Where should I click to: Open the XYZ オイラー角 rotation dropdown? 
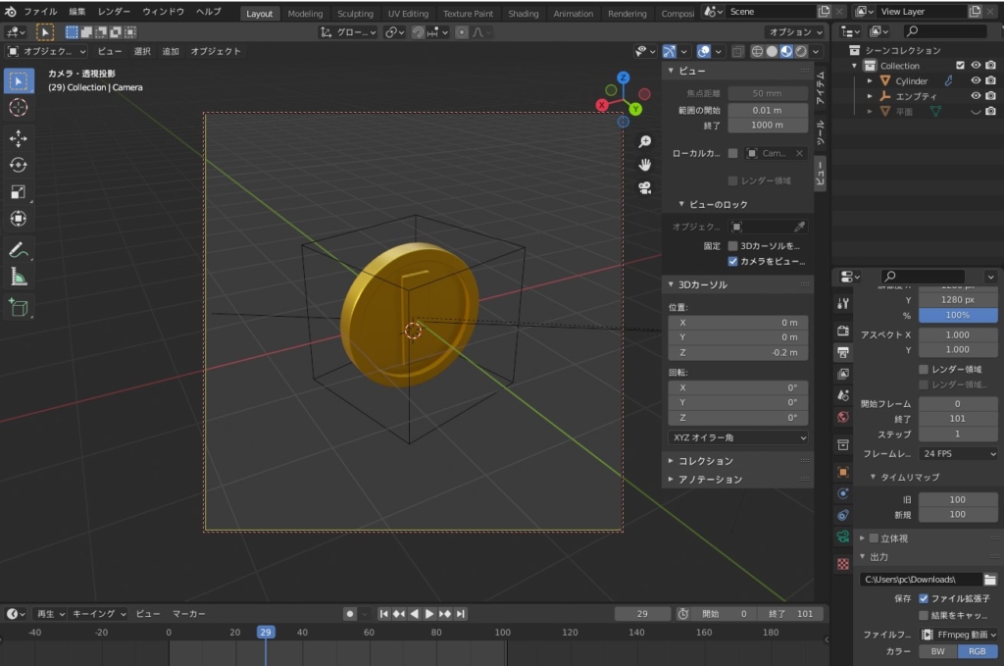click(x=737, y=437)
